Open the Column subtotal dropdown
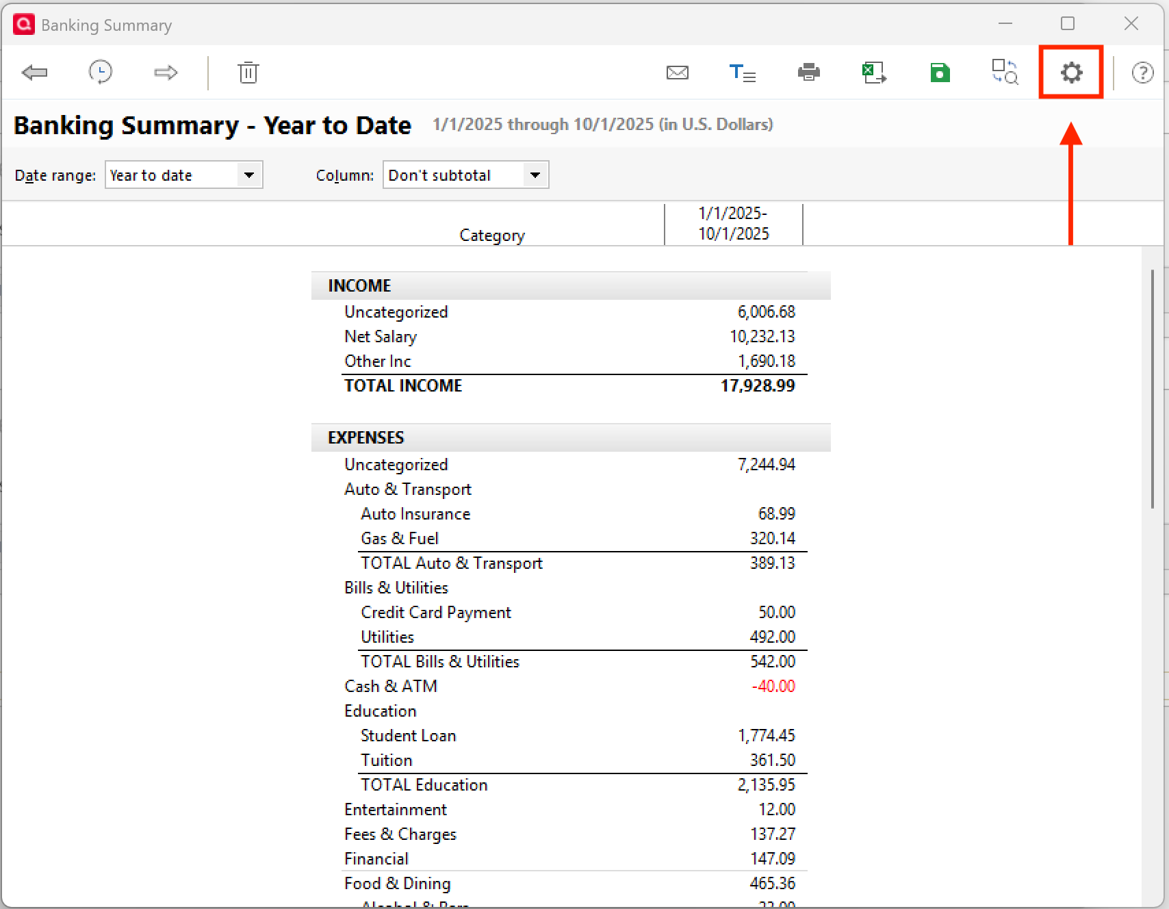This screenshot has width=1169, height=909. 465,175
